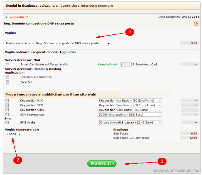The height and width of the screenshot is (175, 202).
Task: Tick the Soluzioni e-commerce checkbox
Action: coord(8,77)
